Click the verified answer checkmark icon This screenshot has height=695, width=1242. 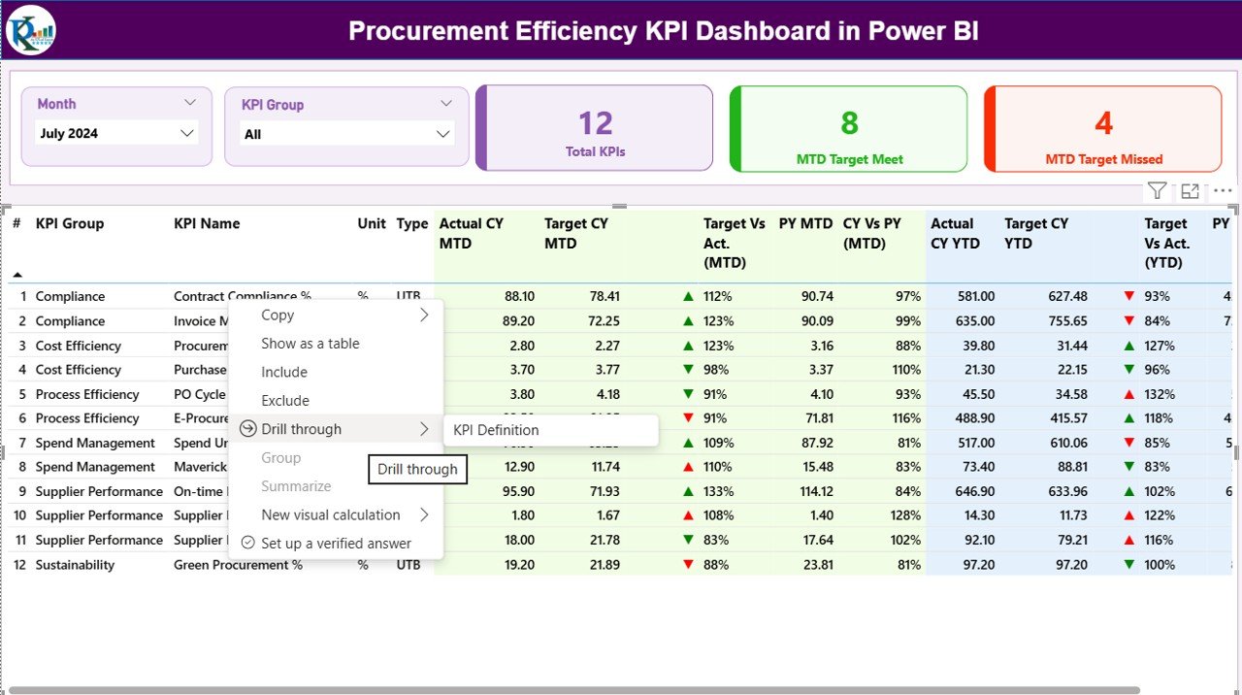click(x=248, y=544)
